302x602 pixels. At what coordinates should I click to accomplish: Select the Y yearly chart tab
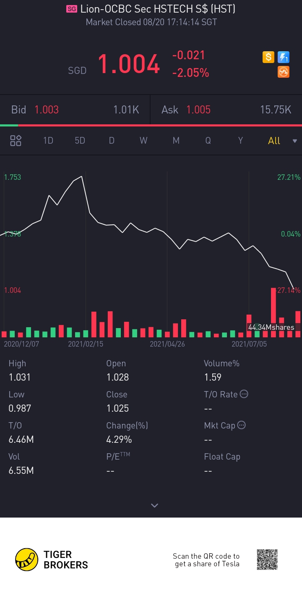(240, 141)
